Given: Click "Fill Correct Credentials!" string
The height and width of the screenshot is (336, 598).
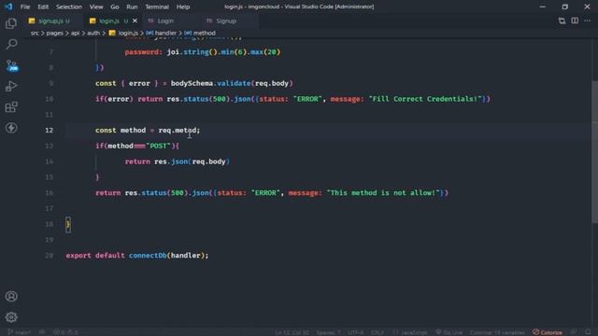Looking at the screenshot, I should click(425, 99).
